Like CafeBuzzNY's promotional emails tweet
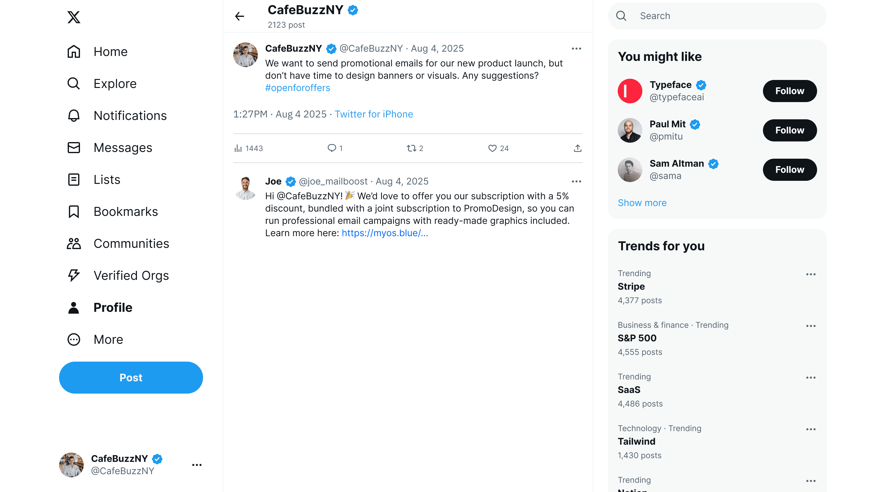886x492 pixels. (x=493, y=148)
